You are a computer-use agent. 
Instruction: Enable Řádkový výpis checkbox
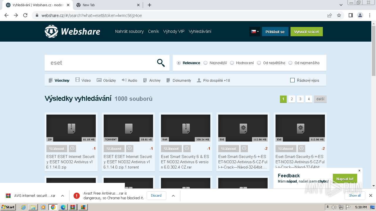coord(292,80)
